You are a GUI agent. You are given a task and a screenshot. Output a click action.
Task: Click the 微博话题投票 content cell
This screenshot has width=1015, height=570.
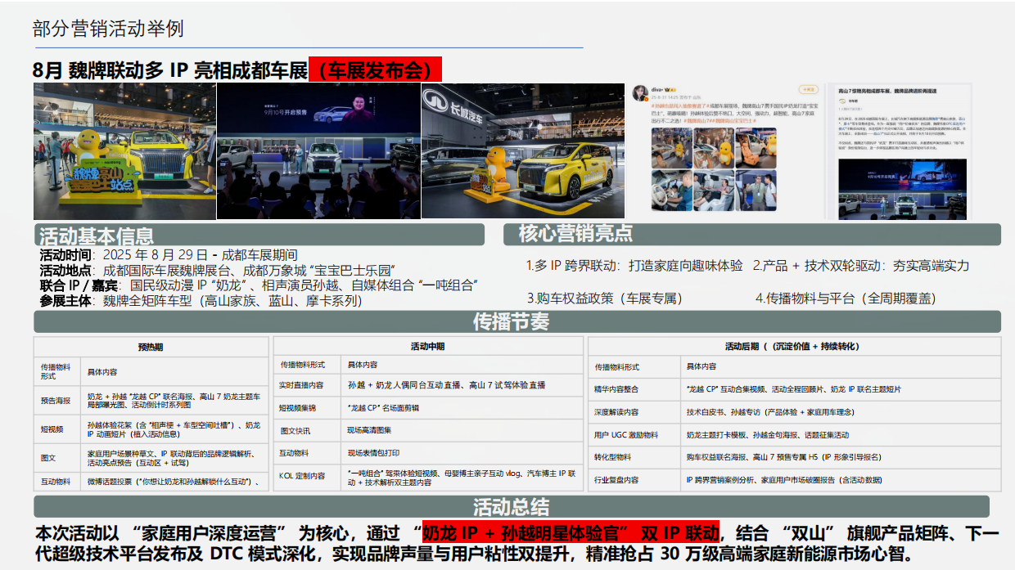175,482
